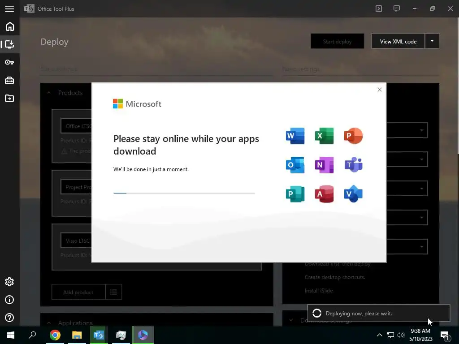Open the View XML code dropdown arrow
Viewport: 459px width, 344px height.
[x=432, y=41]
